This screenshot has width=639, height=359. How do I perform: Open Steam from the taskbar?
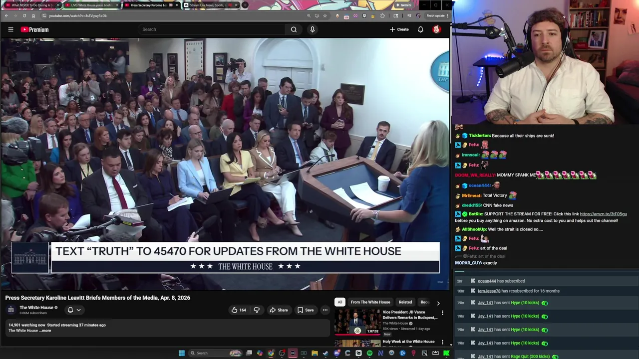pos(325,353)
